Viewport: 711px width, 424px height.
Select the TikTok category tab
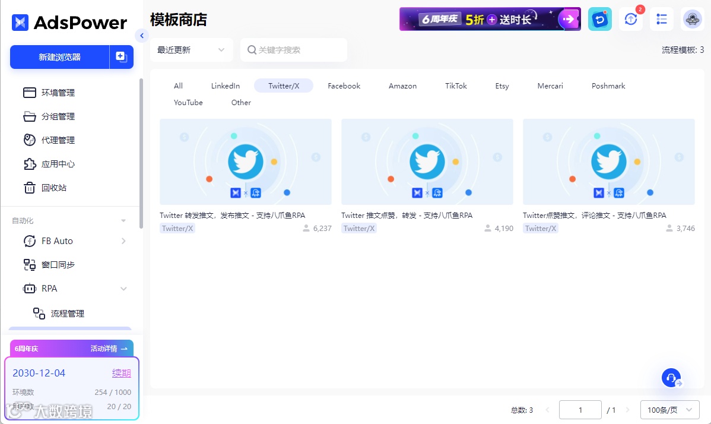coord(456,86)
